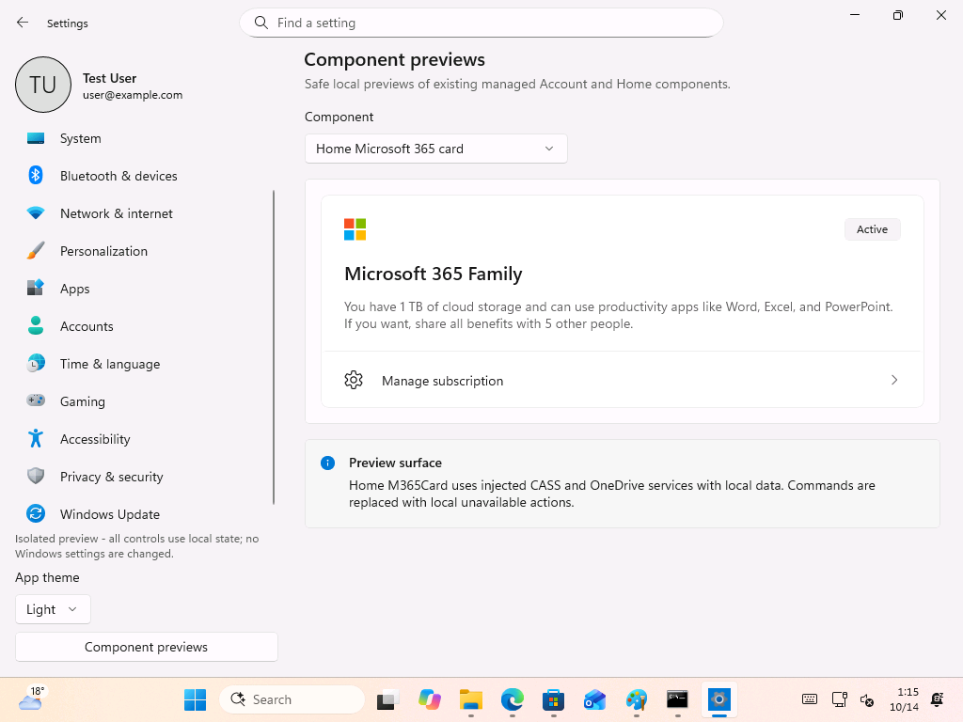Click the Preview surface heading
Image resolution: width=963 pixels, height=722 pixels.
(x=395, y=463)
